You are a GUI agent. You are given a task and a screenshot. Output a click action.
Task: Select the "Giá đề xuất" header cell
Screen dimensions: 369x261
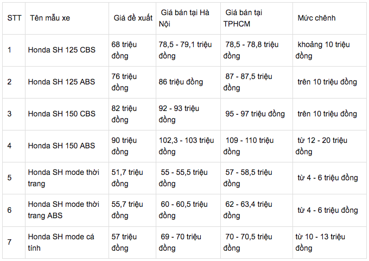point(132,18)
